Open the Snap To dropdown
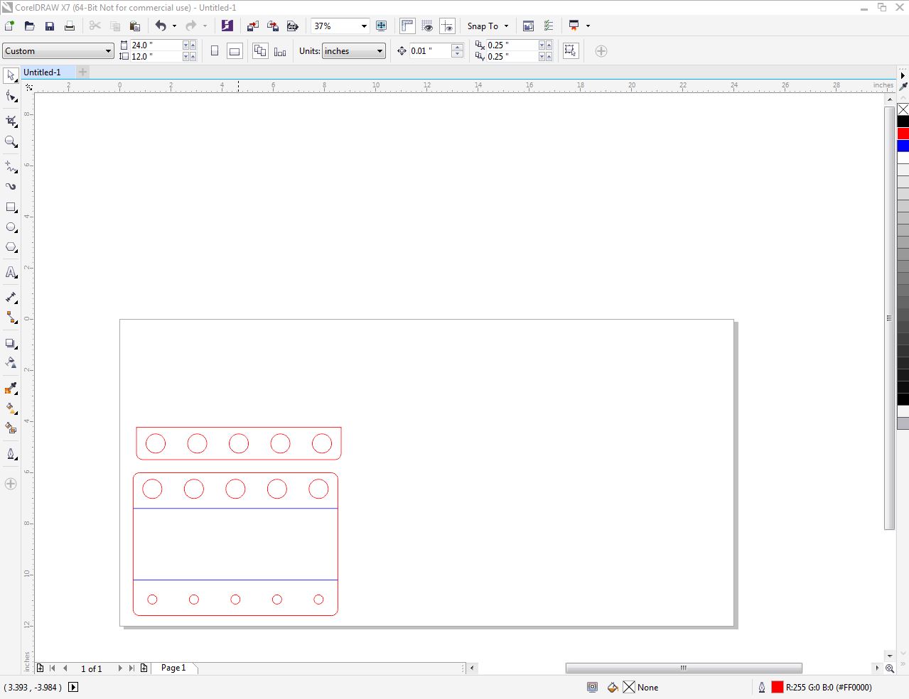The height and width of the screenshot is (699, 909). click(x=488, y=26)
